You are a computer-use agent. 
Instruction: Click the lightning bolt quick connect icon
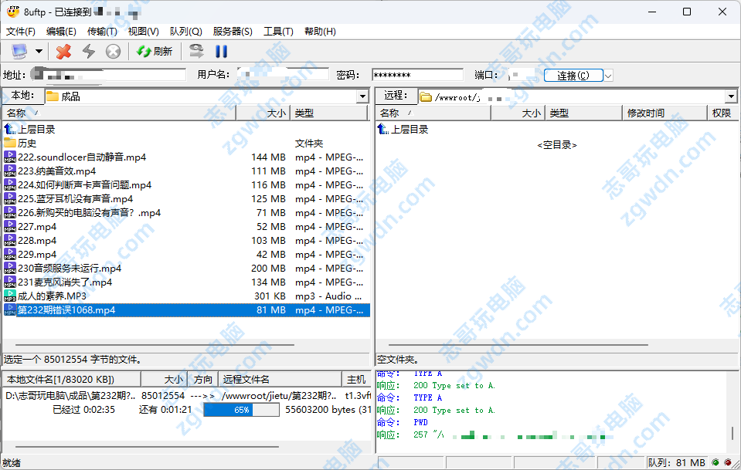point(89,51)
